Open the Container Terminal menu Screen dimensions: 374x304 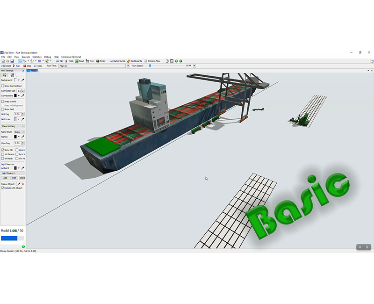(71, 57)
